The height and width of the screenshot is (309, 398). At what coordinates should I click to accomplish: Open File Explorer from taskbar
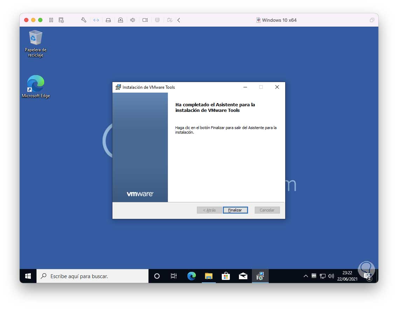click(209, 276)
